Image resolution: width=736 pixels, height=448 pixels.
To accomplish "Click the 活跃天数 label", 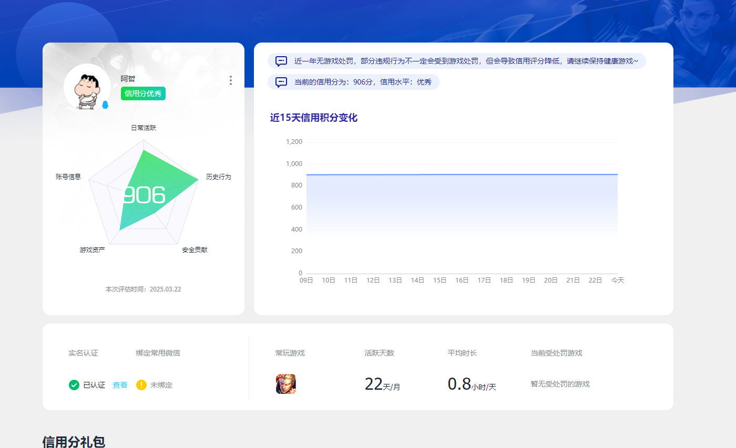I will point(379,353).
